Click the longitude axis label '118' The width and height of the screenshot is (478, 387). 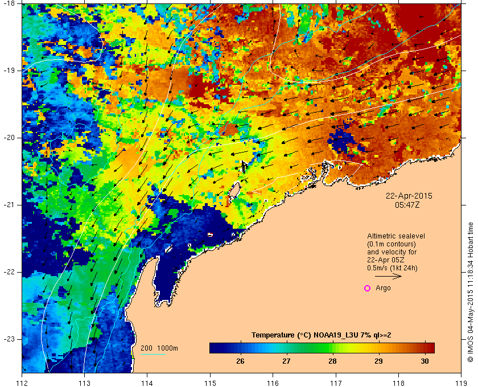[x=398, y=383]
